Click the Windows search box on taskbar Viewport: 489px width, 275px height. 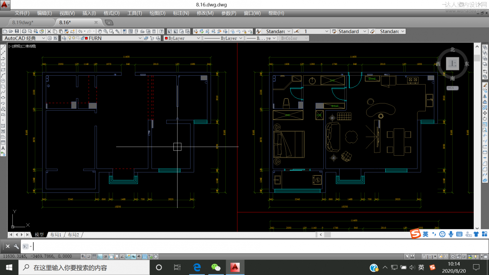tap(84, 267)
